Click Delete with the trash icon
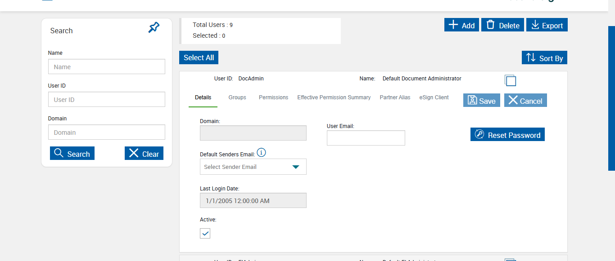Viewport: 615px width, 261px height. (503, 25)
